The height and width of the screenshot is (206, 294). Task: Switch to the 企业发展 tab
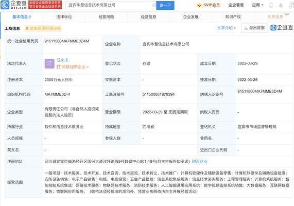pos(191,17)
